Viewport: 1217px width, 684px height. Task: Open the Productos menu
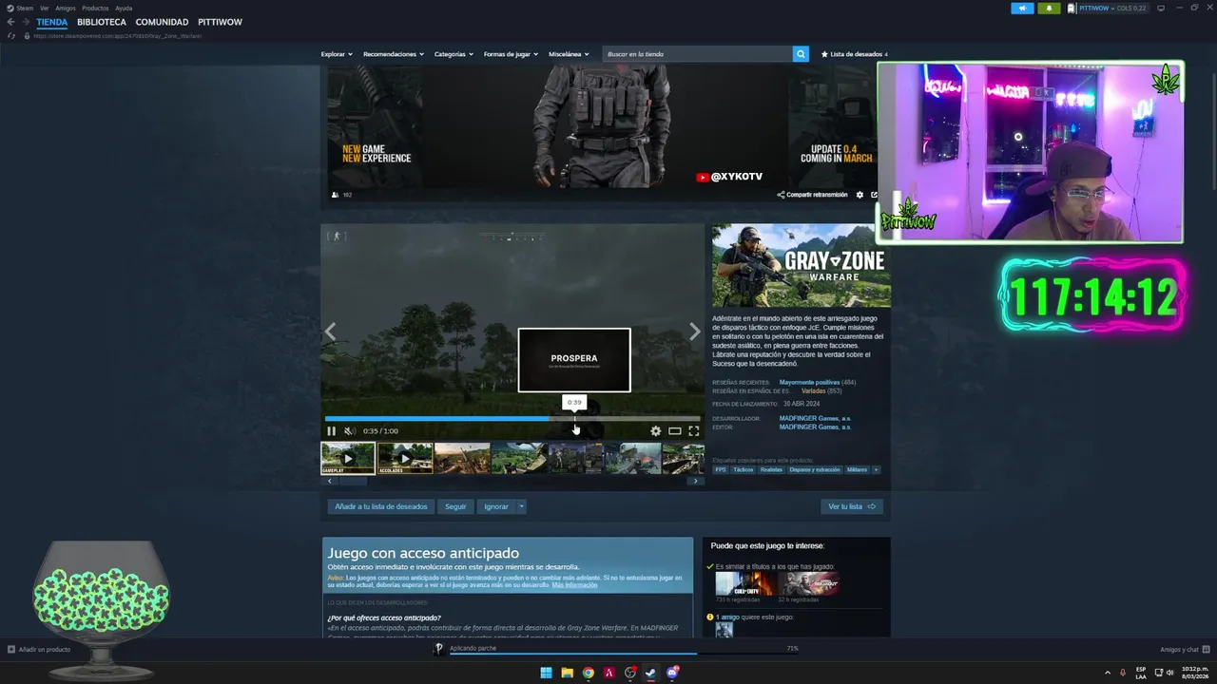[95, 8]
